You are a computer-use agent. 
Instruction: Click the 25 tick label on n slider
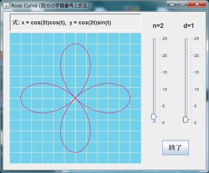click(x=165, y=39)
